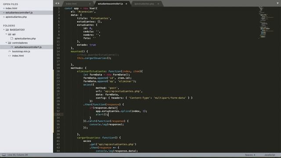Click line number 33 in the gutter
This screenshot has width=281, height=158.
pyautogui.click(x=58, y=115)
